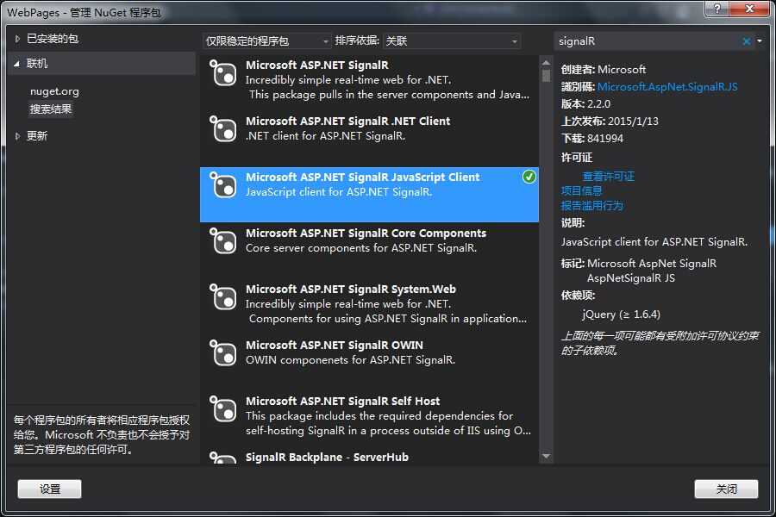Screen dimensions: 776x517
Task: Close the NuGet dialog with the red X
Action: [x=750, y=9]
